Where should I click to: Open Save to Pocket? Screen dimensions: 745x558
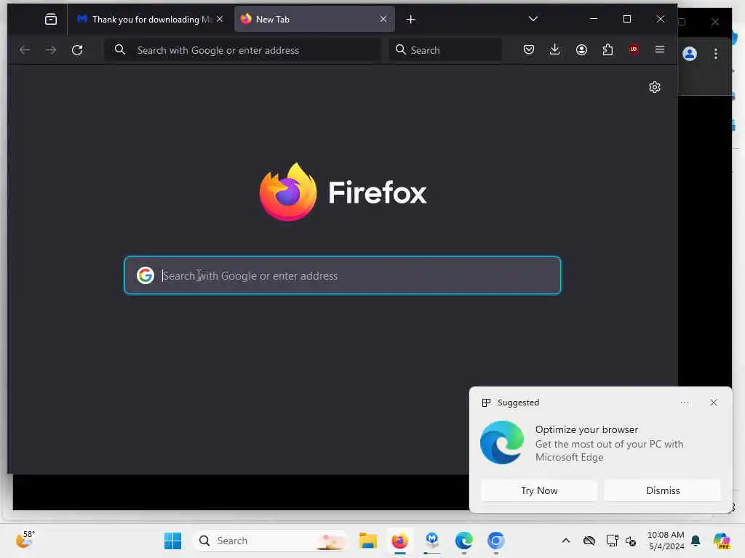coord(528,49)
